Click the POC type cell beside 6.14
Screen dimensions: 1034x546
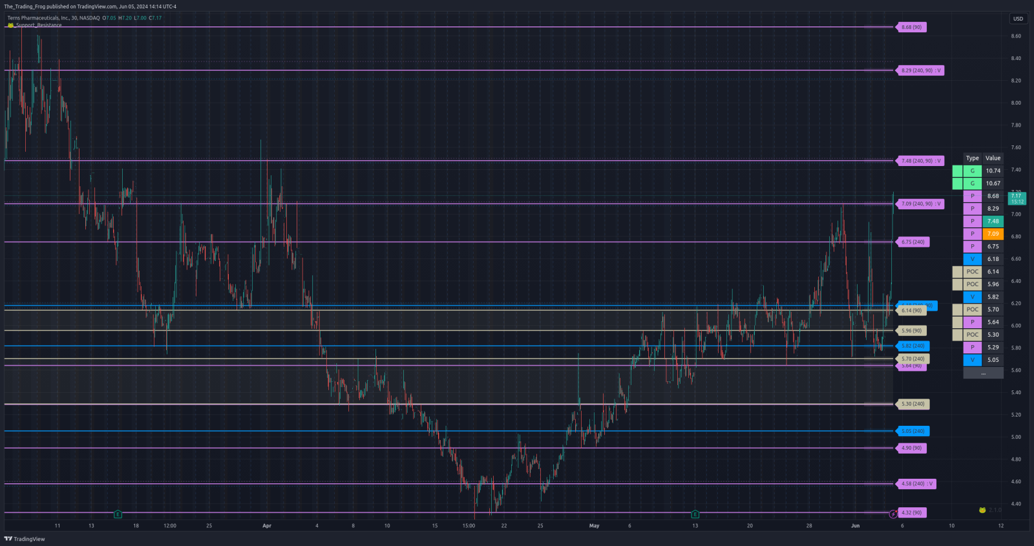pyautogui.click(x=973, y=272)
